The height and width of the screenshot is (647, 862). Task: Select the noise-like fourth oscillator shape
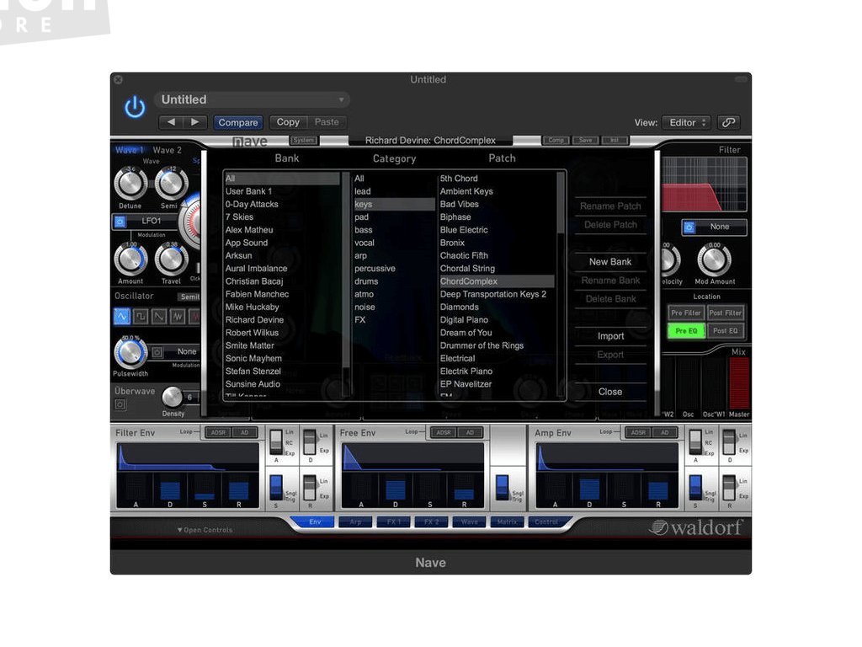[178, 317]
